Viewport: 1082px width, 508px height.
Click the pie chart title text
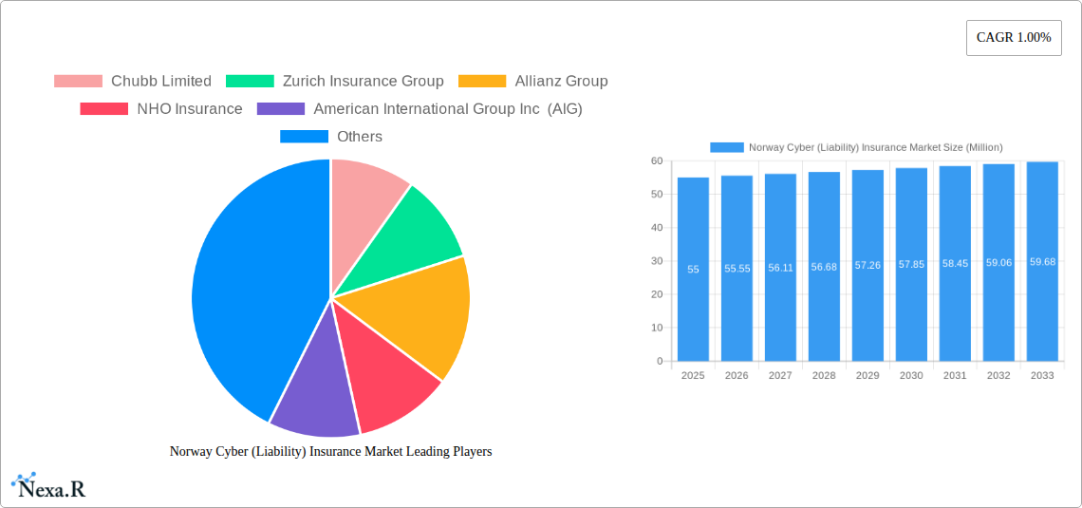(330, 451)
